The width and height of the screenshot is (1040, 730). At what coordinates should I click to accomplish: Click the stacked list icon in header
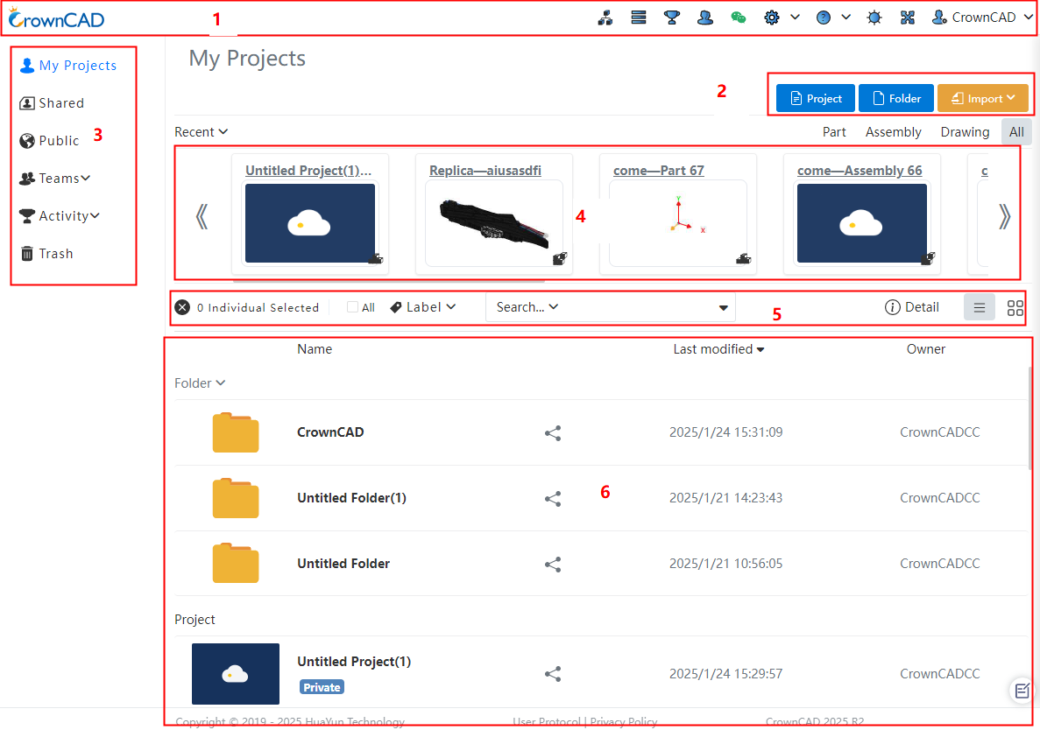pyautogui.click(x=638, y=18)
